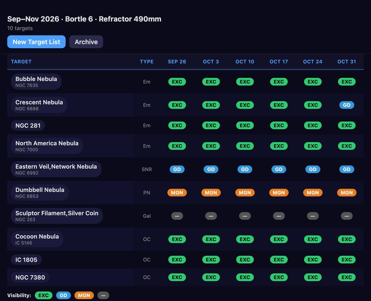Image resolution: width=371 pixels, height=301 pixels.
Task: Click the OCT 17 column header
Action: pyautogui.click(x=279, y=62)
